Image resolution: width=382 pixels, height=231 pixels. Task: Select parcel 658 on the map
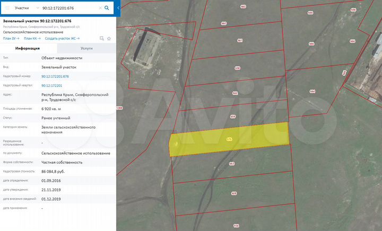click(237, 69)
